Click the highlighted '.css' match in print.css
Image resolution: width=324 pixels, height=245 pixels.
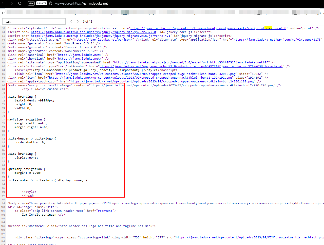(x=268, y=28)
